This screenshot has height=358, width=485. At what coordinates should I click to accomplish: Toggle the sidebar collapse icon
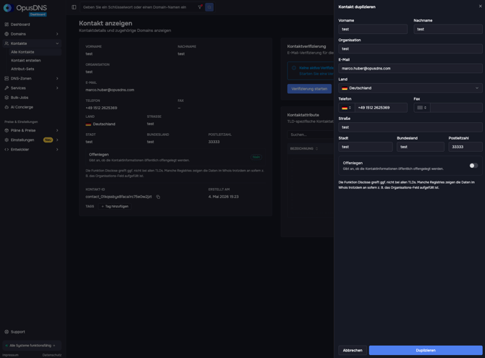click(74, 7)
